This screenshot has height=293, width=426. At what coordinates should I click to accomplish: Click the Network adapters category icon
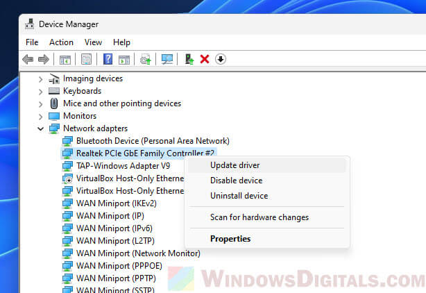[x=54, y=128]
